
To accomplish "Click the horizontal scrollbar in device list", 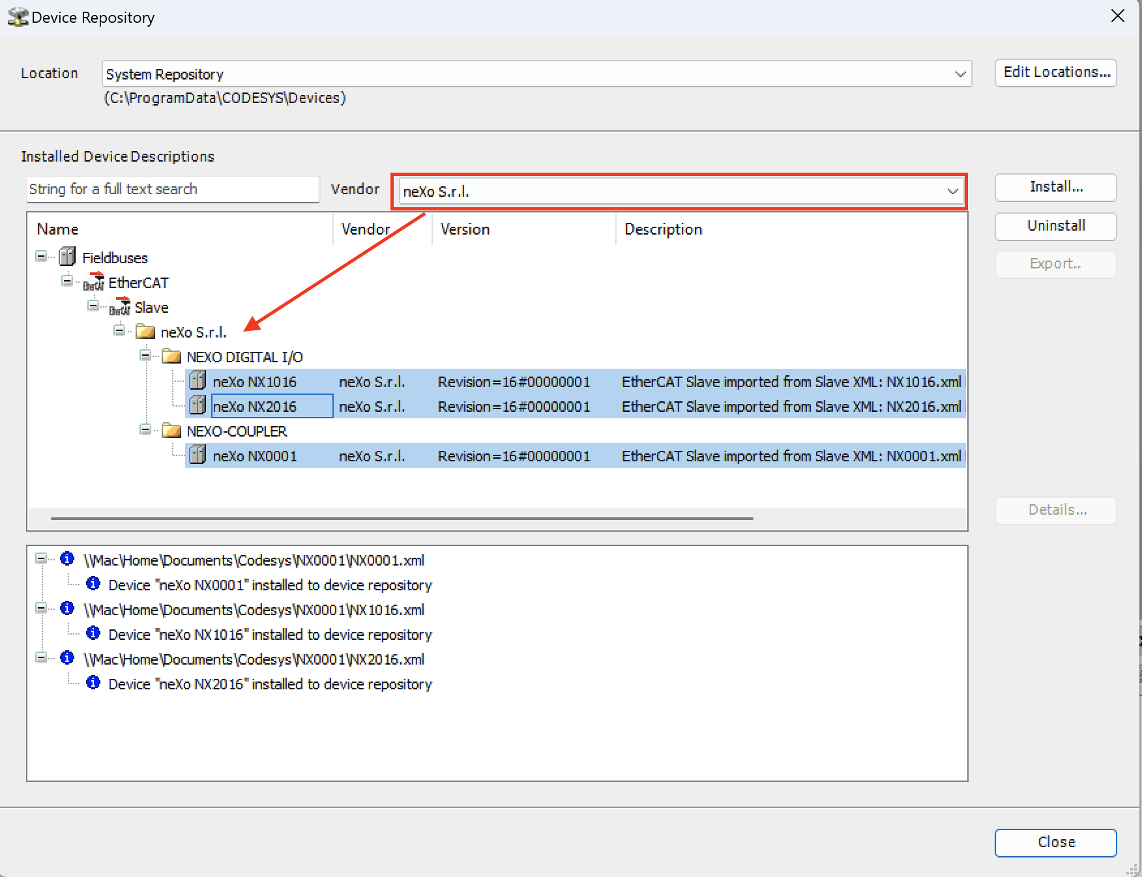I will tap(402, 519).
